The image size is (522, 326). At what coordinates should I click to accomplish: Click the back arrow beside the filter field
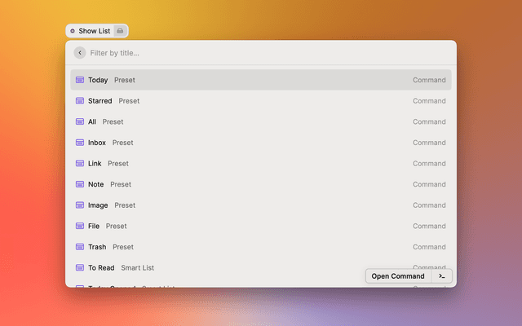click(x=79, y=53)
